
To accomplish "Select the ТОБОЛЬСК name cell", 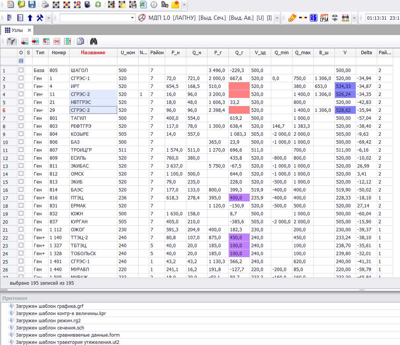I will click(x=93, y=253).
